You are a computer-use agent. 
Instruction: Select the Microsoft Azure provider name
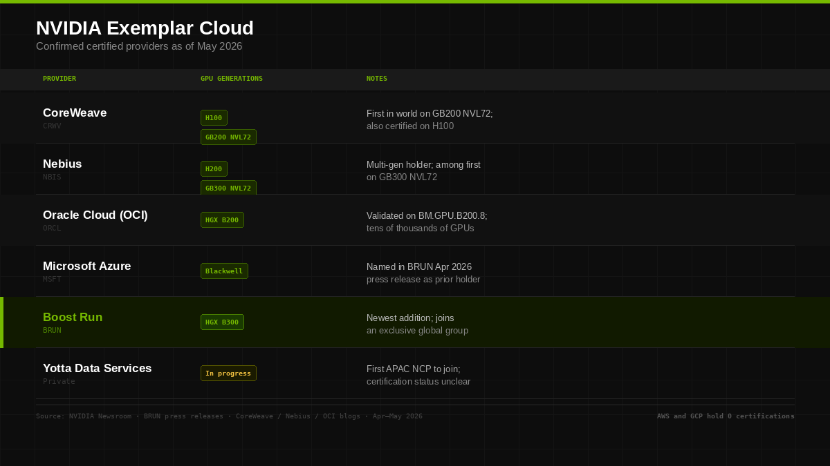pos(87,266)
